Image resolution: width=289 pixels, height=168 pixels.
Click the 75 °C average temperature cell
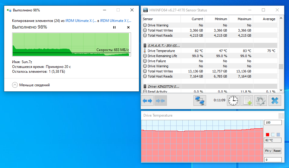(x=265, y=51)
